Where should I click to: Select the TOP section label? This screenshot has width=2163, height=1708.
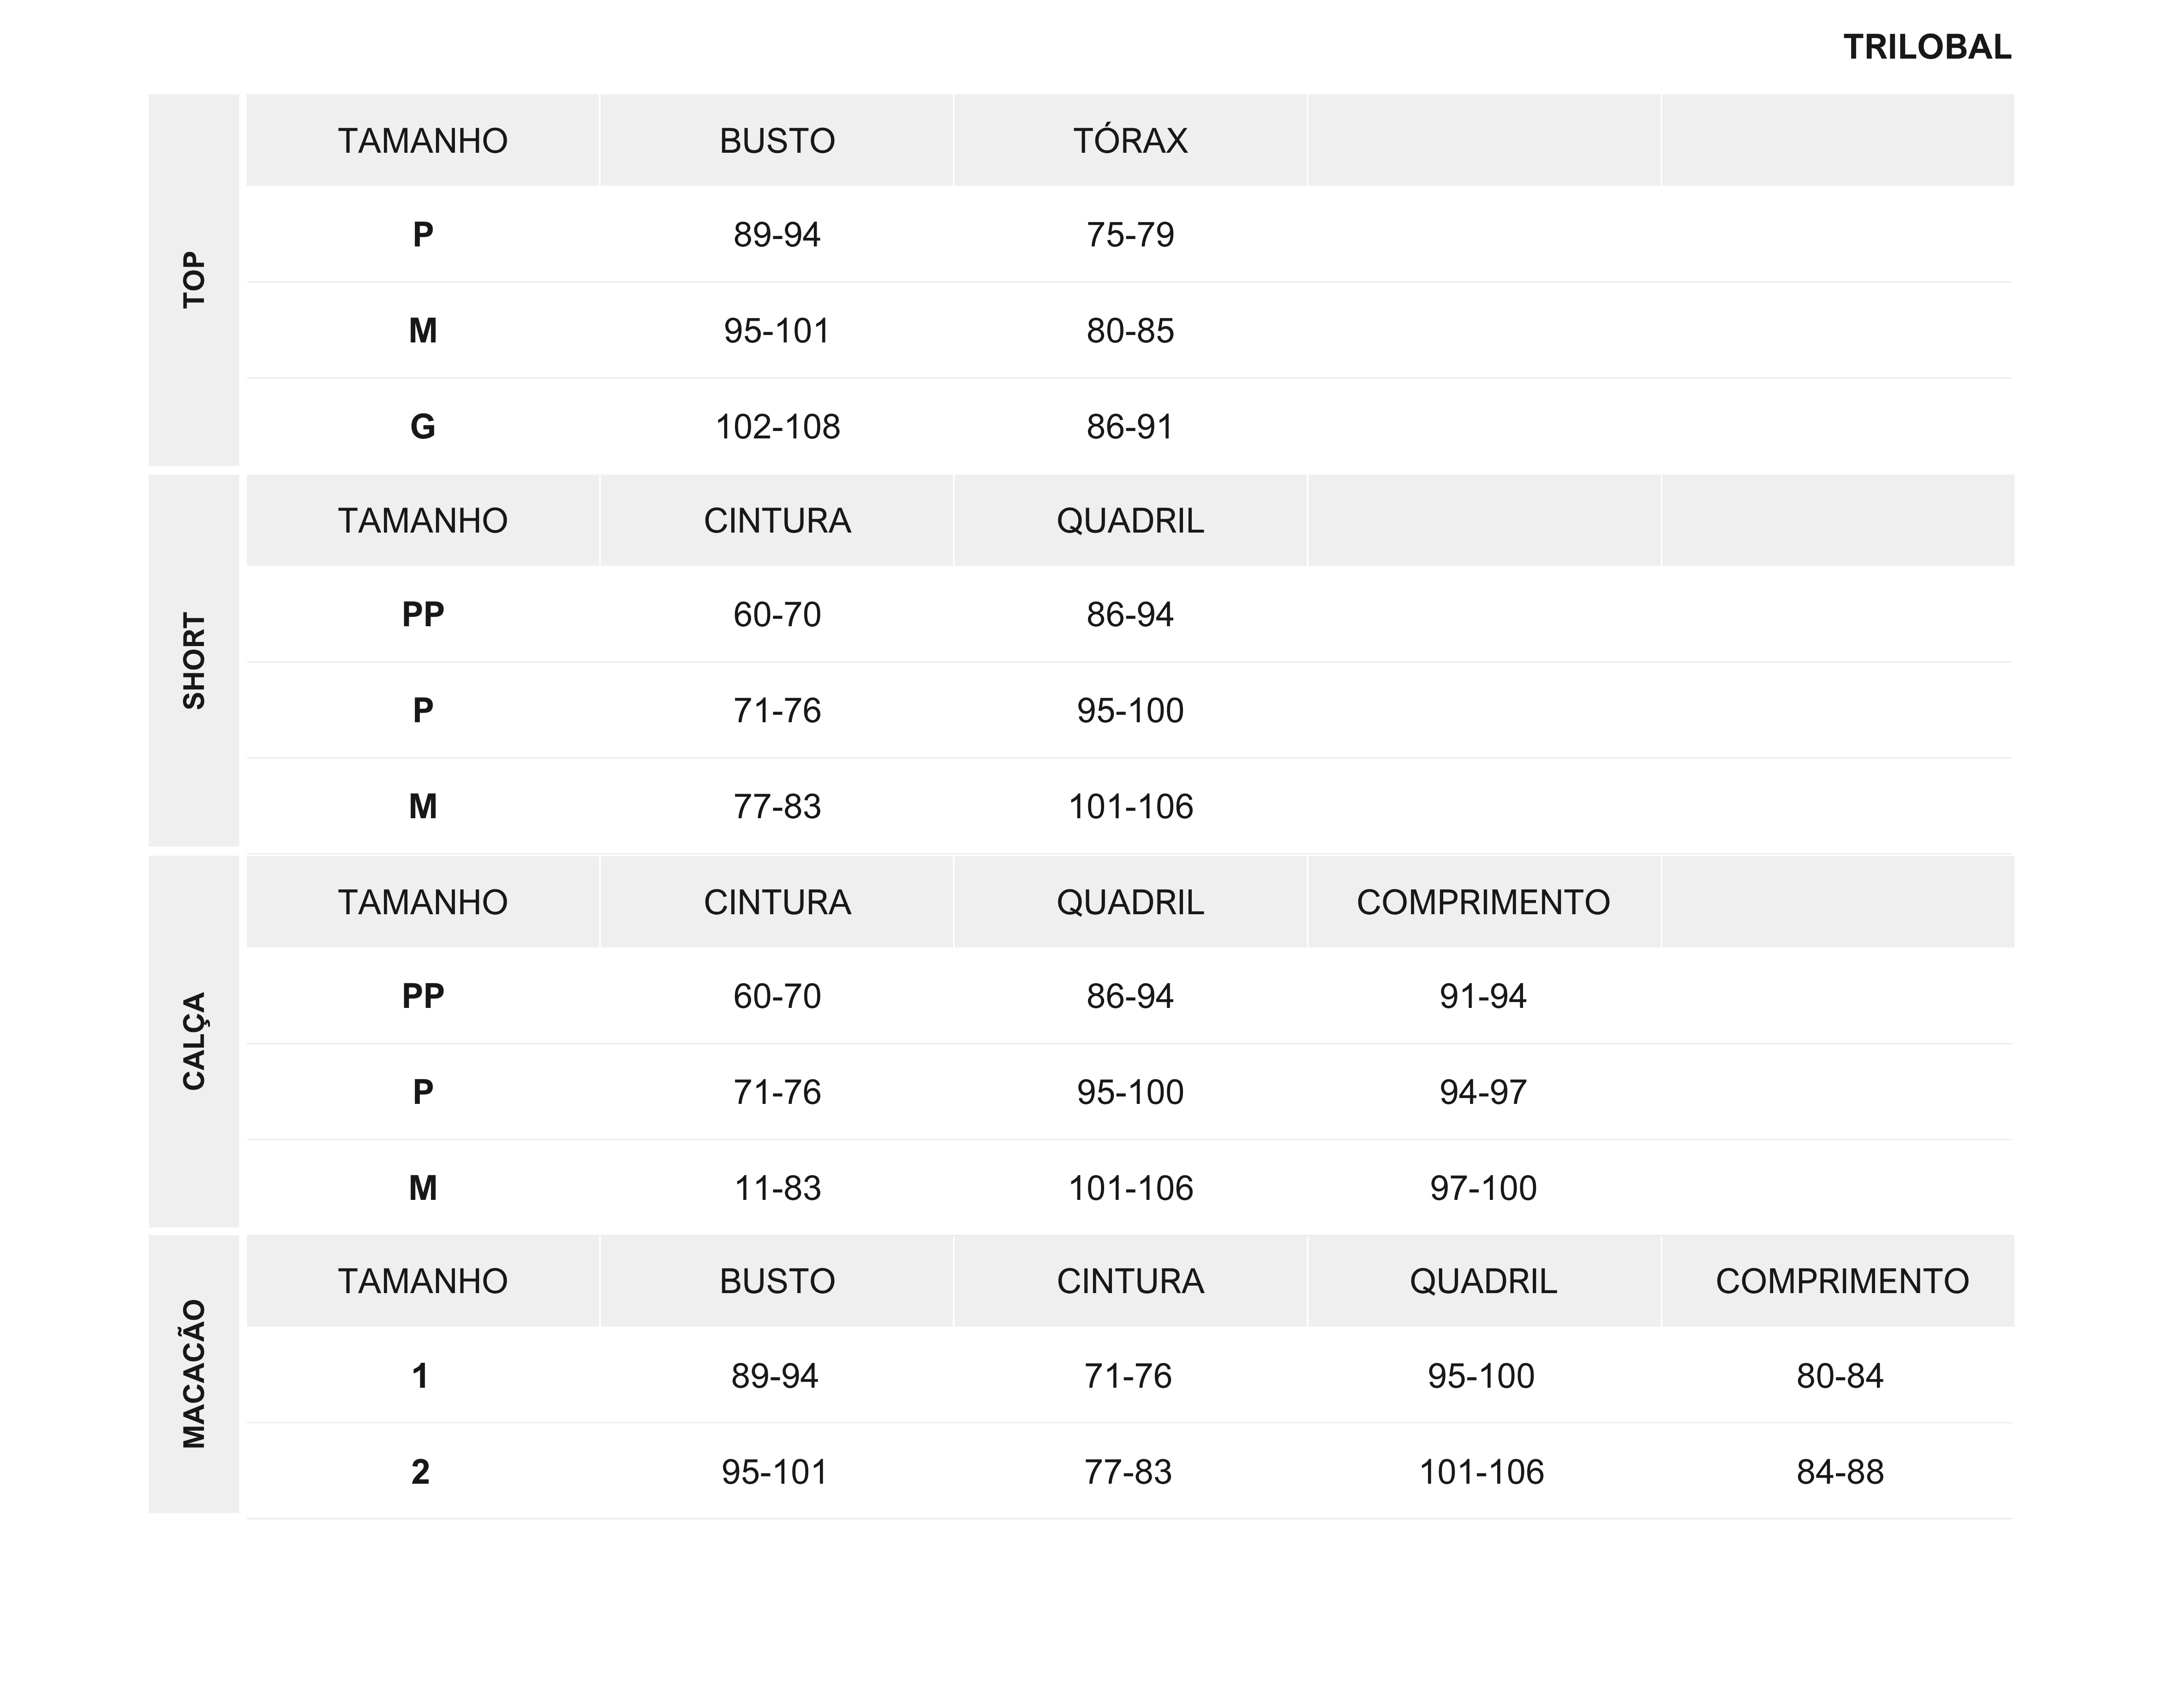pyautogui.click(x=194, y=279)
